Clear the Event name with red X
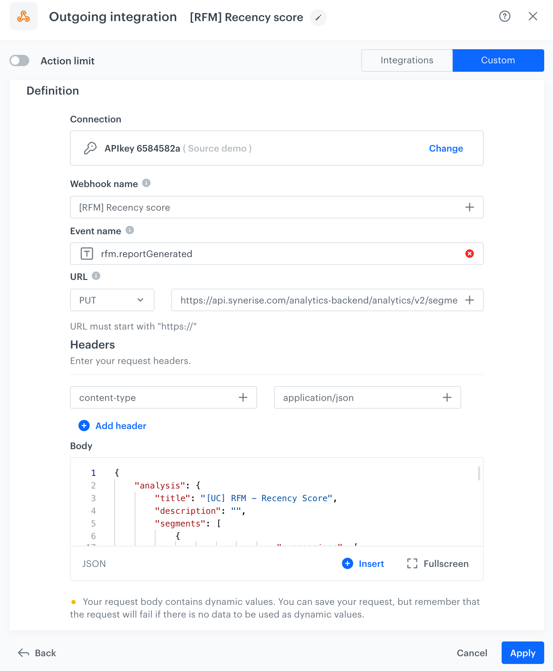This screenshot has width=553, height=671. [x=469, y=254]
